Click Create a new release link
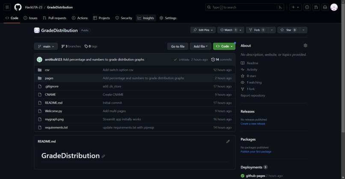345x179 pixels. coord(253,124)
